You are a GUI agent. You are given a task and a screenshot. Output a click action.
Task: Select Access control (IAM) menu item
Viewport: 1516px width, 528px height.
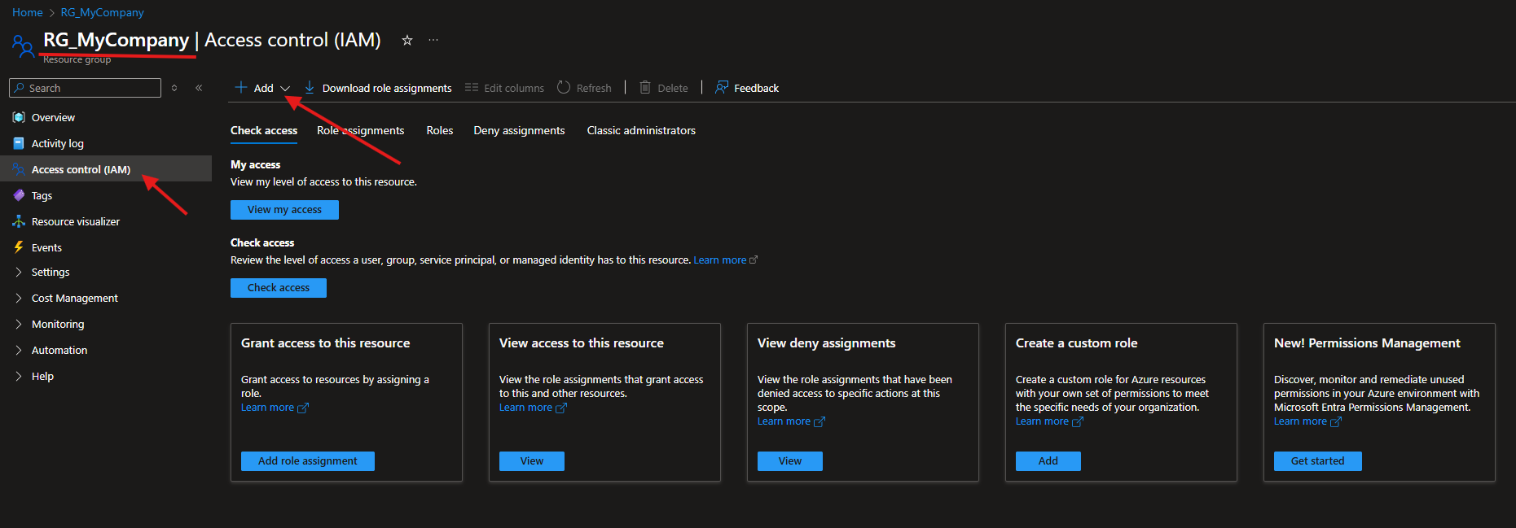[x=106, y=169]
